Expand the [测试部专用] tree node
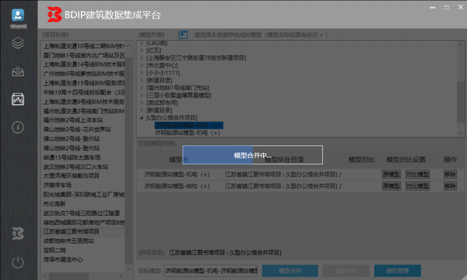The image size is (467, 280). 142,103
